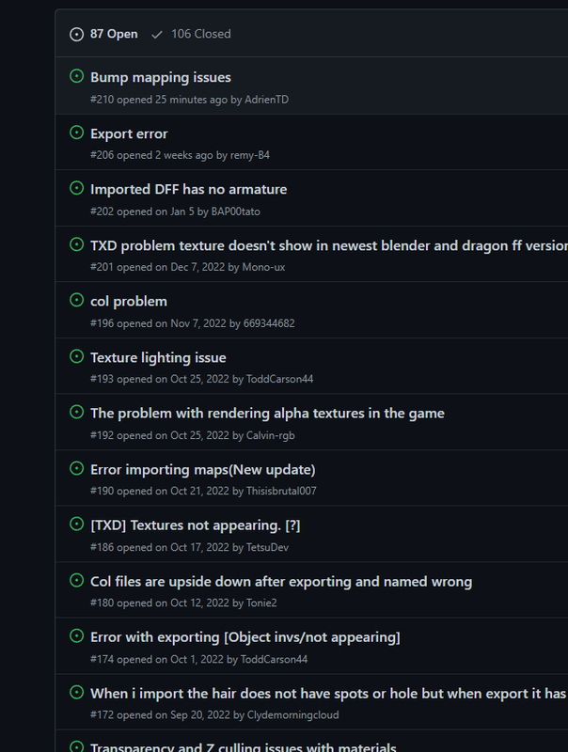
Task: Switch to 106 Closed issues
Action: (x=191, y=34)
